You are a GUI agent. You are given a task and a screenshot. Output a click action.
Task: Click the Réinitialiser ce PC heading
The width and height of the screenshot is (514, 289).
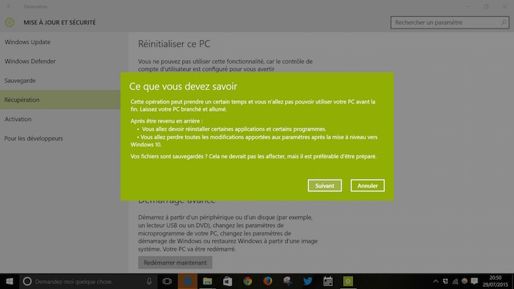174,44
